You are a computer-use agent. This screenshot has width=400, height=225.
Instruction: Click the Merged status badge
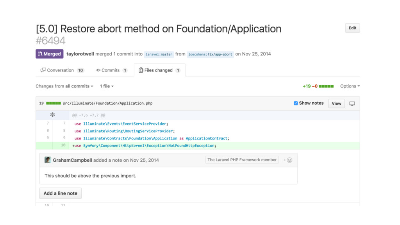pyautogui.click(x=50, y=54)
